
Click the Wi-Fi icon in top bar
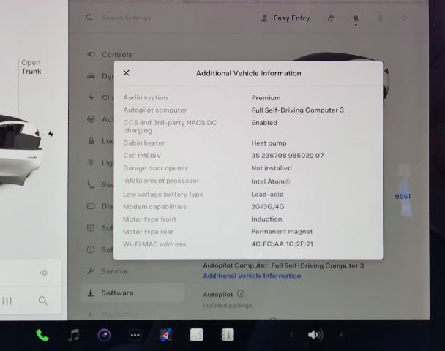point(404,19)
